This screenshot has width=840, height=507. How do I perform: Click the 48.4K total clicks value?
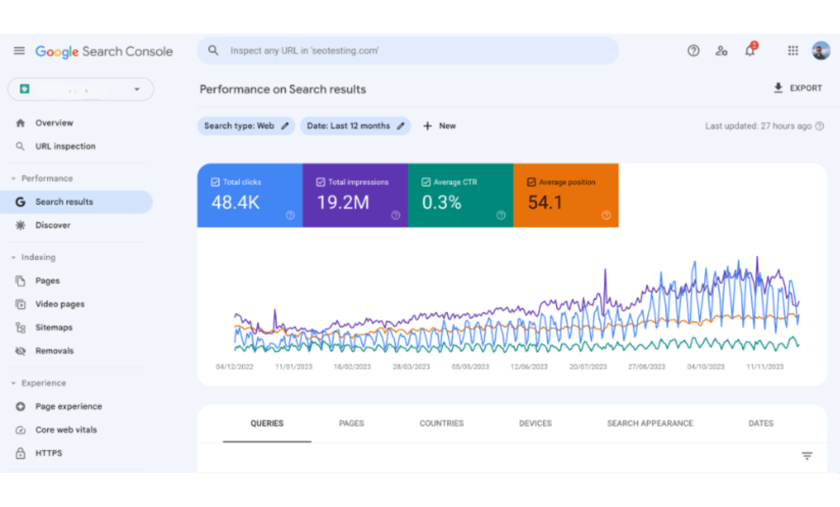235,203
